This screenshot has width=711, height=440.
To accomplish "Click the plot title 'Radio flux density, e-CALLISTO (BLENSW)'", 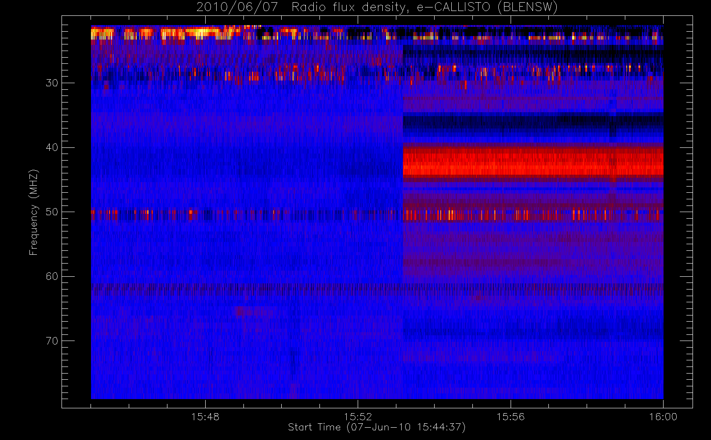I will [x=424, y=7].
